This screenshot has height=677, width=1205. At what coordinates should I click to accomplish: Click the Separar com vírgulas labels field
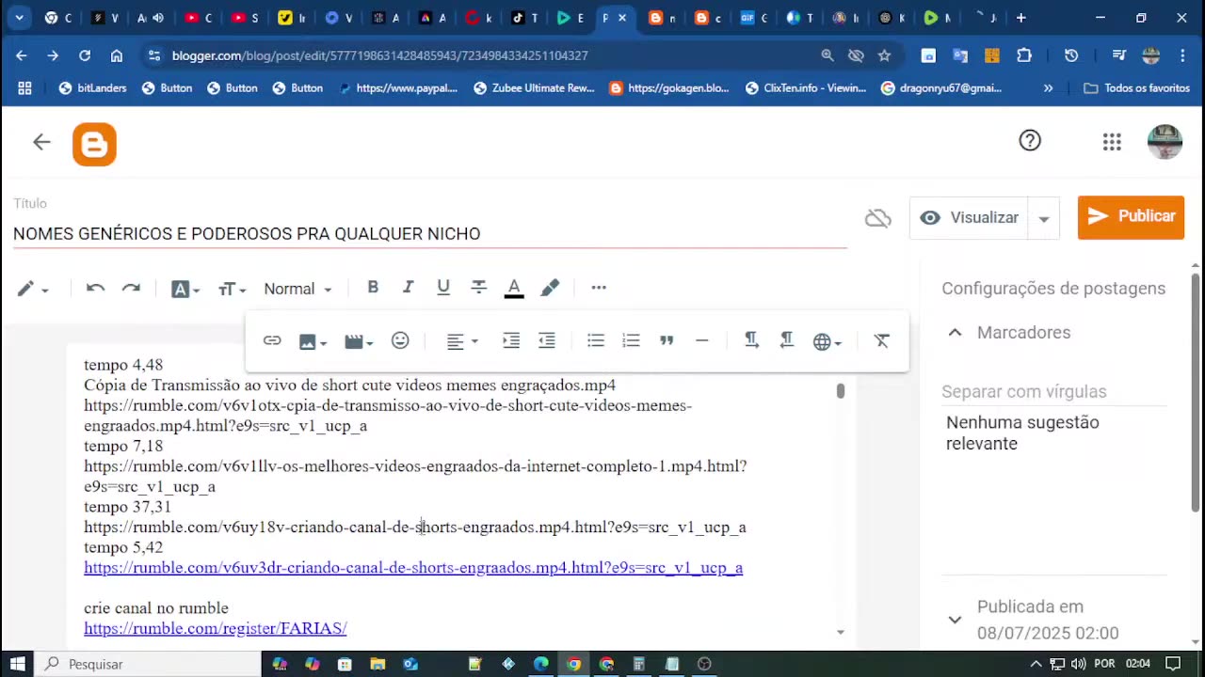[x=1054, y=392]
